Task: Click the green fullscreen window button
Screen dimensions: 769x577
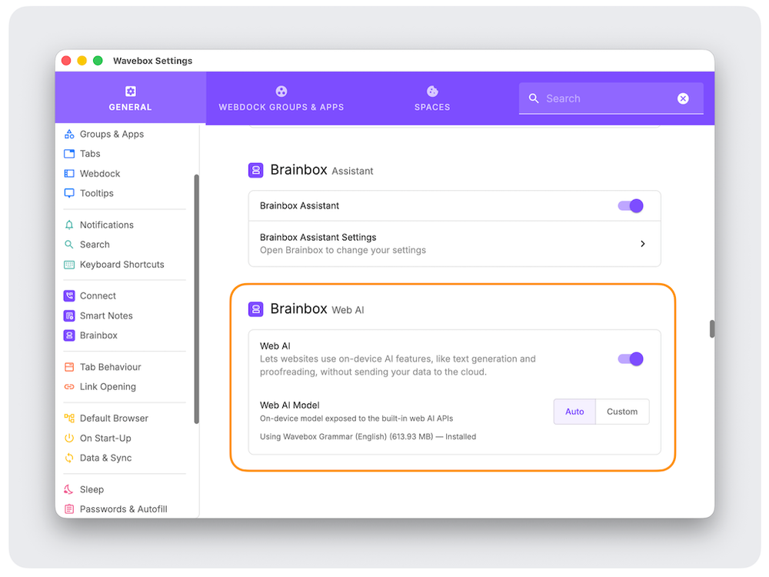Action: 98,60
